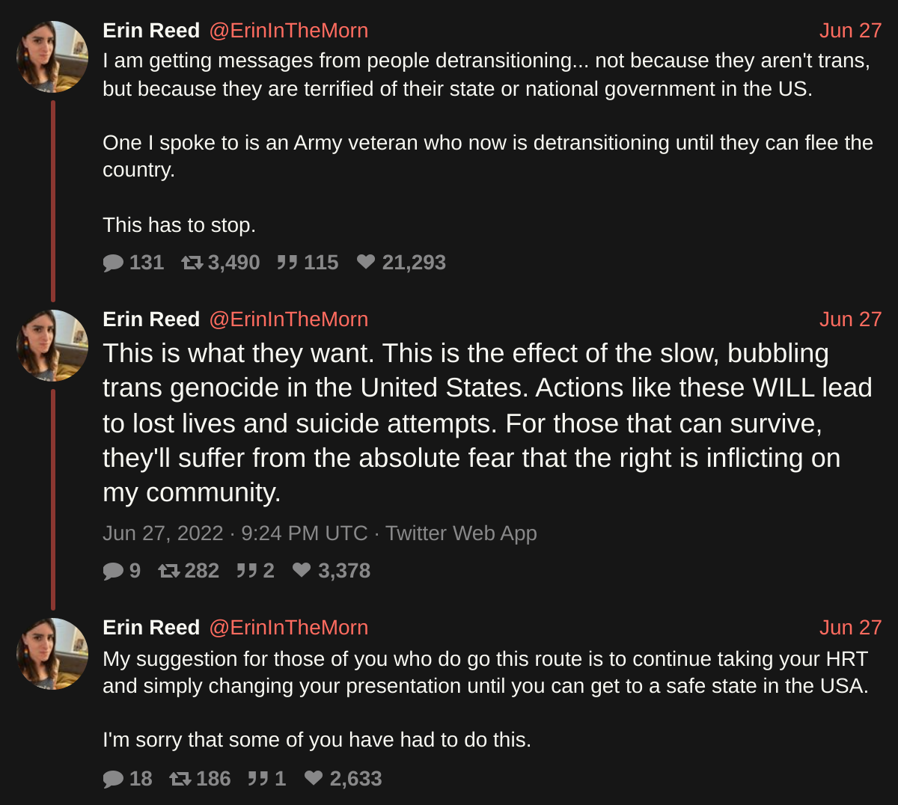Open the profile avatar on the top tweet
The width and height of the screenshot is (898, 805).
click(x=52, y=57)
